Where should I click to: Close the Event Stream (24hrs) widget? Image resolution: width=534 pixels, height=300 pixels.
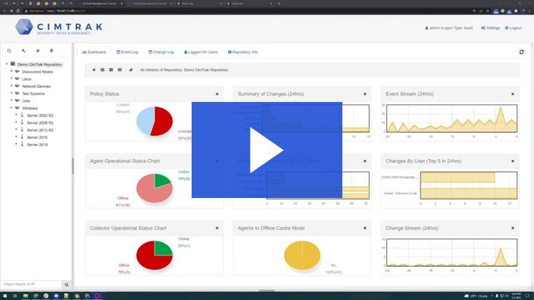[x=513, y=94]
